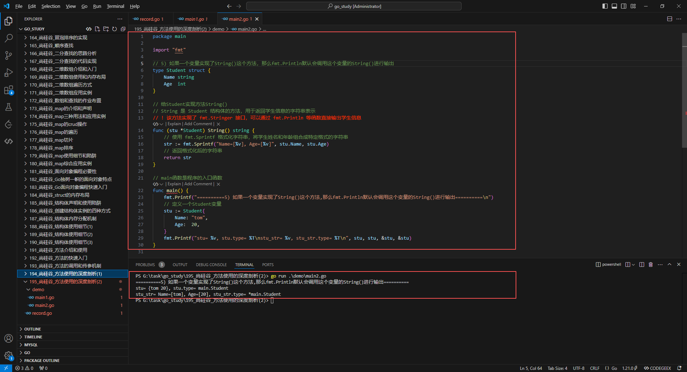This screenshot has height=372, width=687.
Task: Open the Testing beaker view
Action: [x=9, y=107]
